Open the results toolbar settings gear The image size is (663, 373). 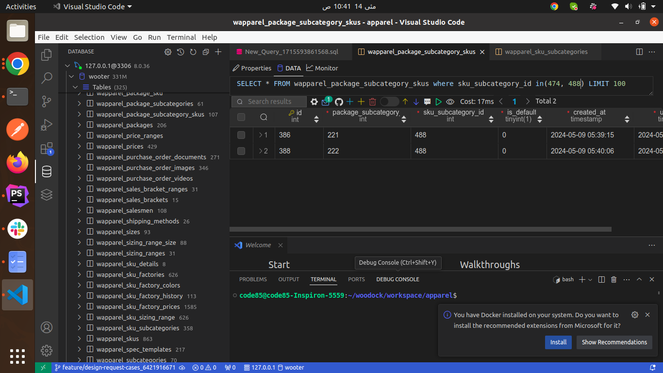315,102
